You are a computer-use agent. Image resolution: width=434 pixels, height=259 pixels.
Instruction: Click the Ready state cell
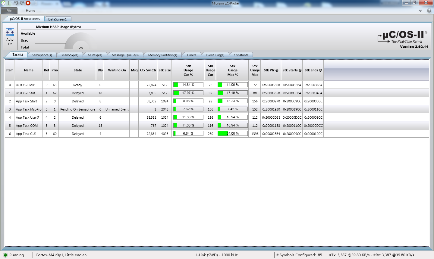click(78, 85)
